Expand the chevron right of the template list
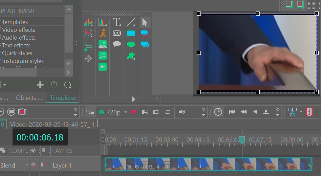This screenshot has width=321, height=176. pos(77,43)
